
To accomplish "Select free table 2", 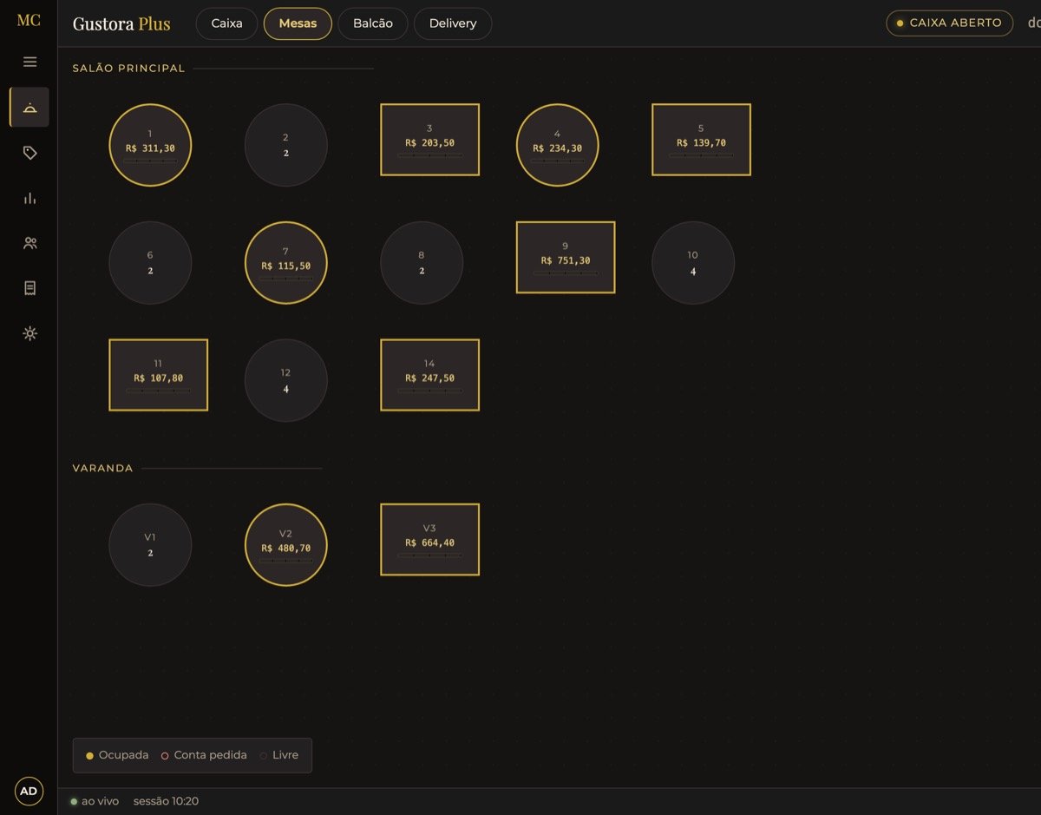I will (285, 145).
